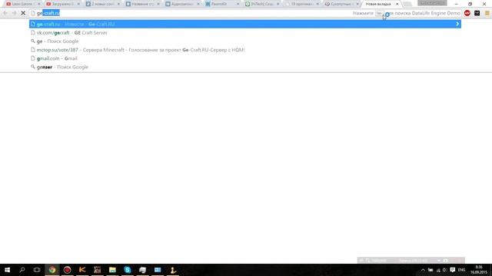The width and height of the screenshot is (492, 276).
Task: Open the black extension icon next to Adblock
Action: pyautogui.click(x=477, y=13)
